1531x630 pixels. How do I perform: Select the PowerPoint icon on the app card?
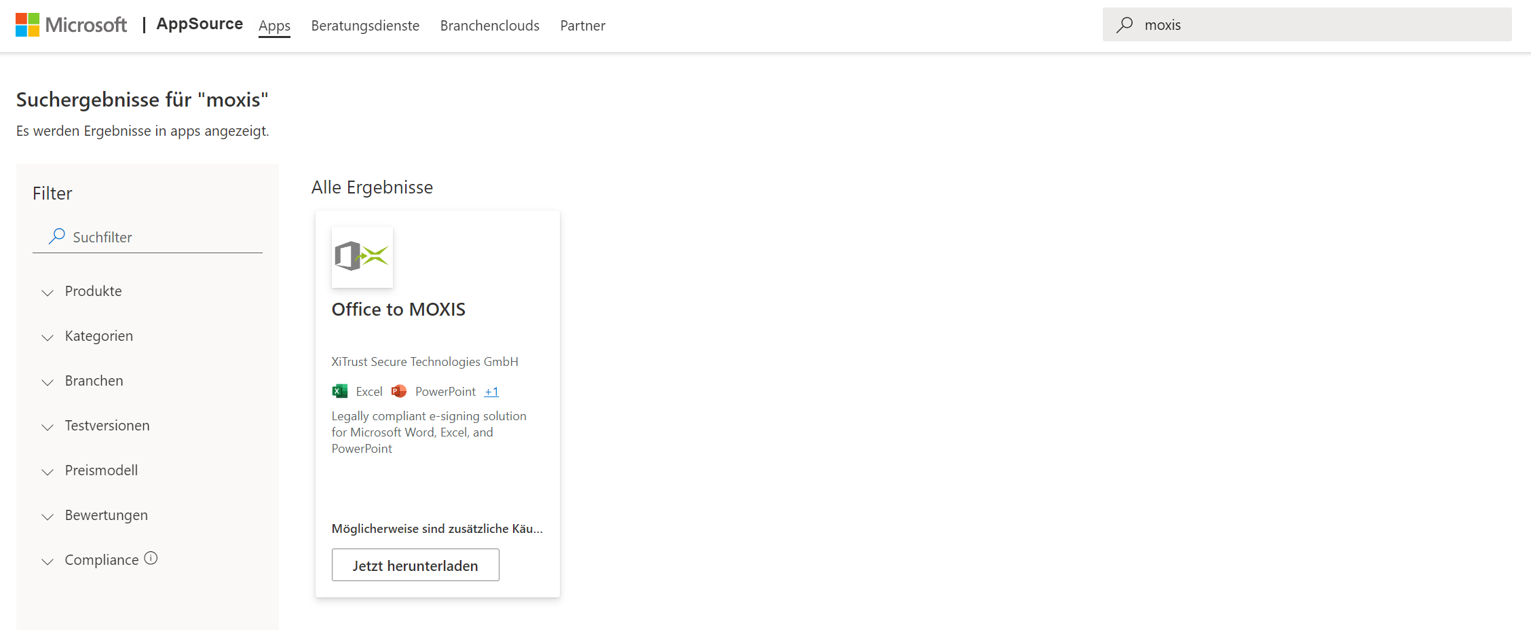[x=399, y=391]
